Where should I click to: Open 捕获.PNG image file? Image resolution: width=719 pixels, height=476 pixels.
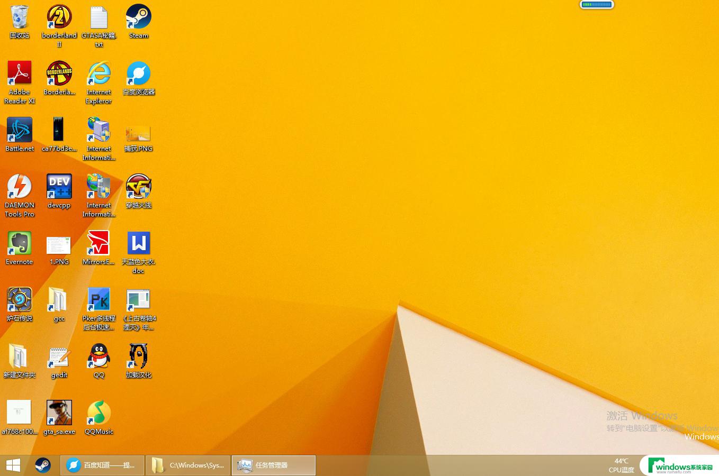tap(139, 138)
